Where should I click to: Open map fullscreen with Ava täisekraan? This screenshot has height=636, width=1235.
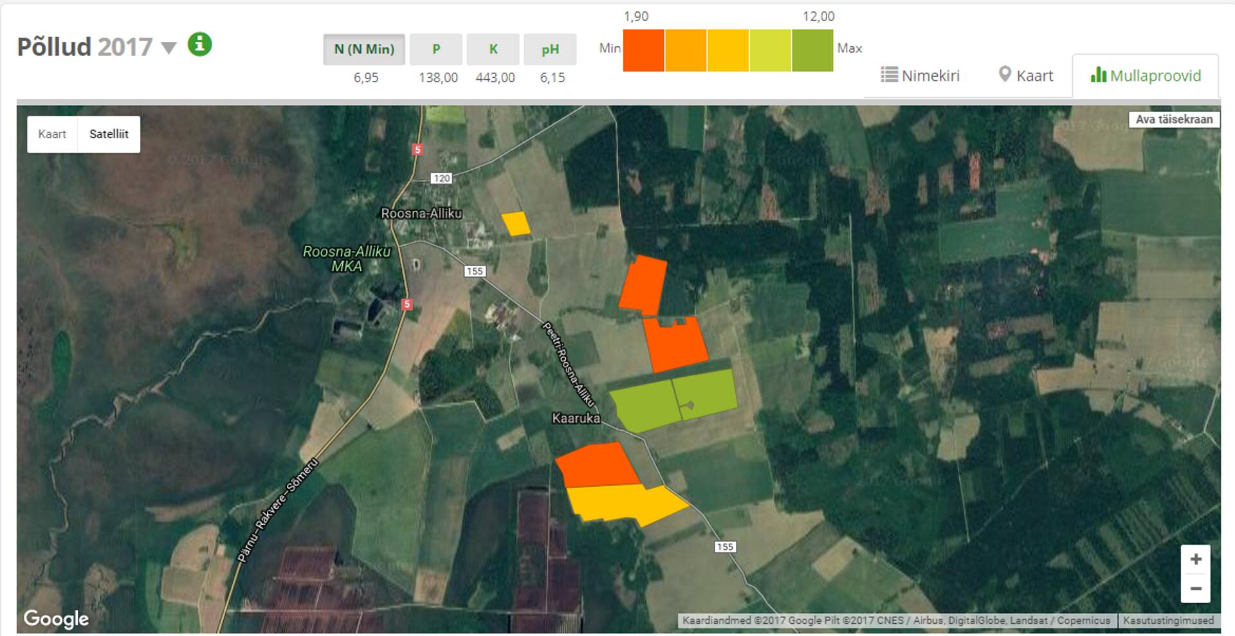pos(1174,120)
